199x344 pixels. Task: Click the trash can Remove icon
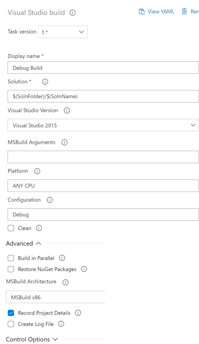click(x=184, y=11)
